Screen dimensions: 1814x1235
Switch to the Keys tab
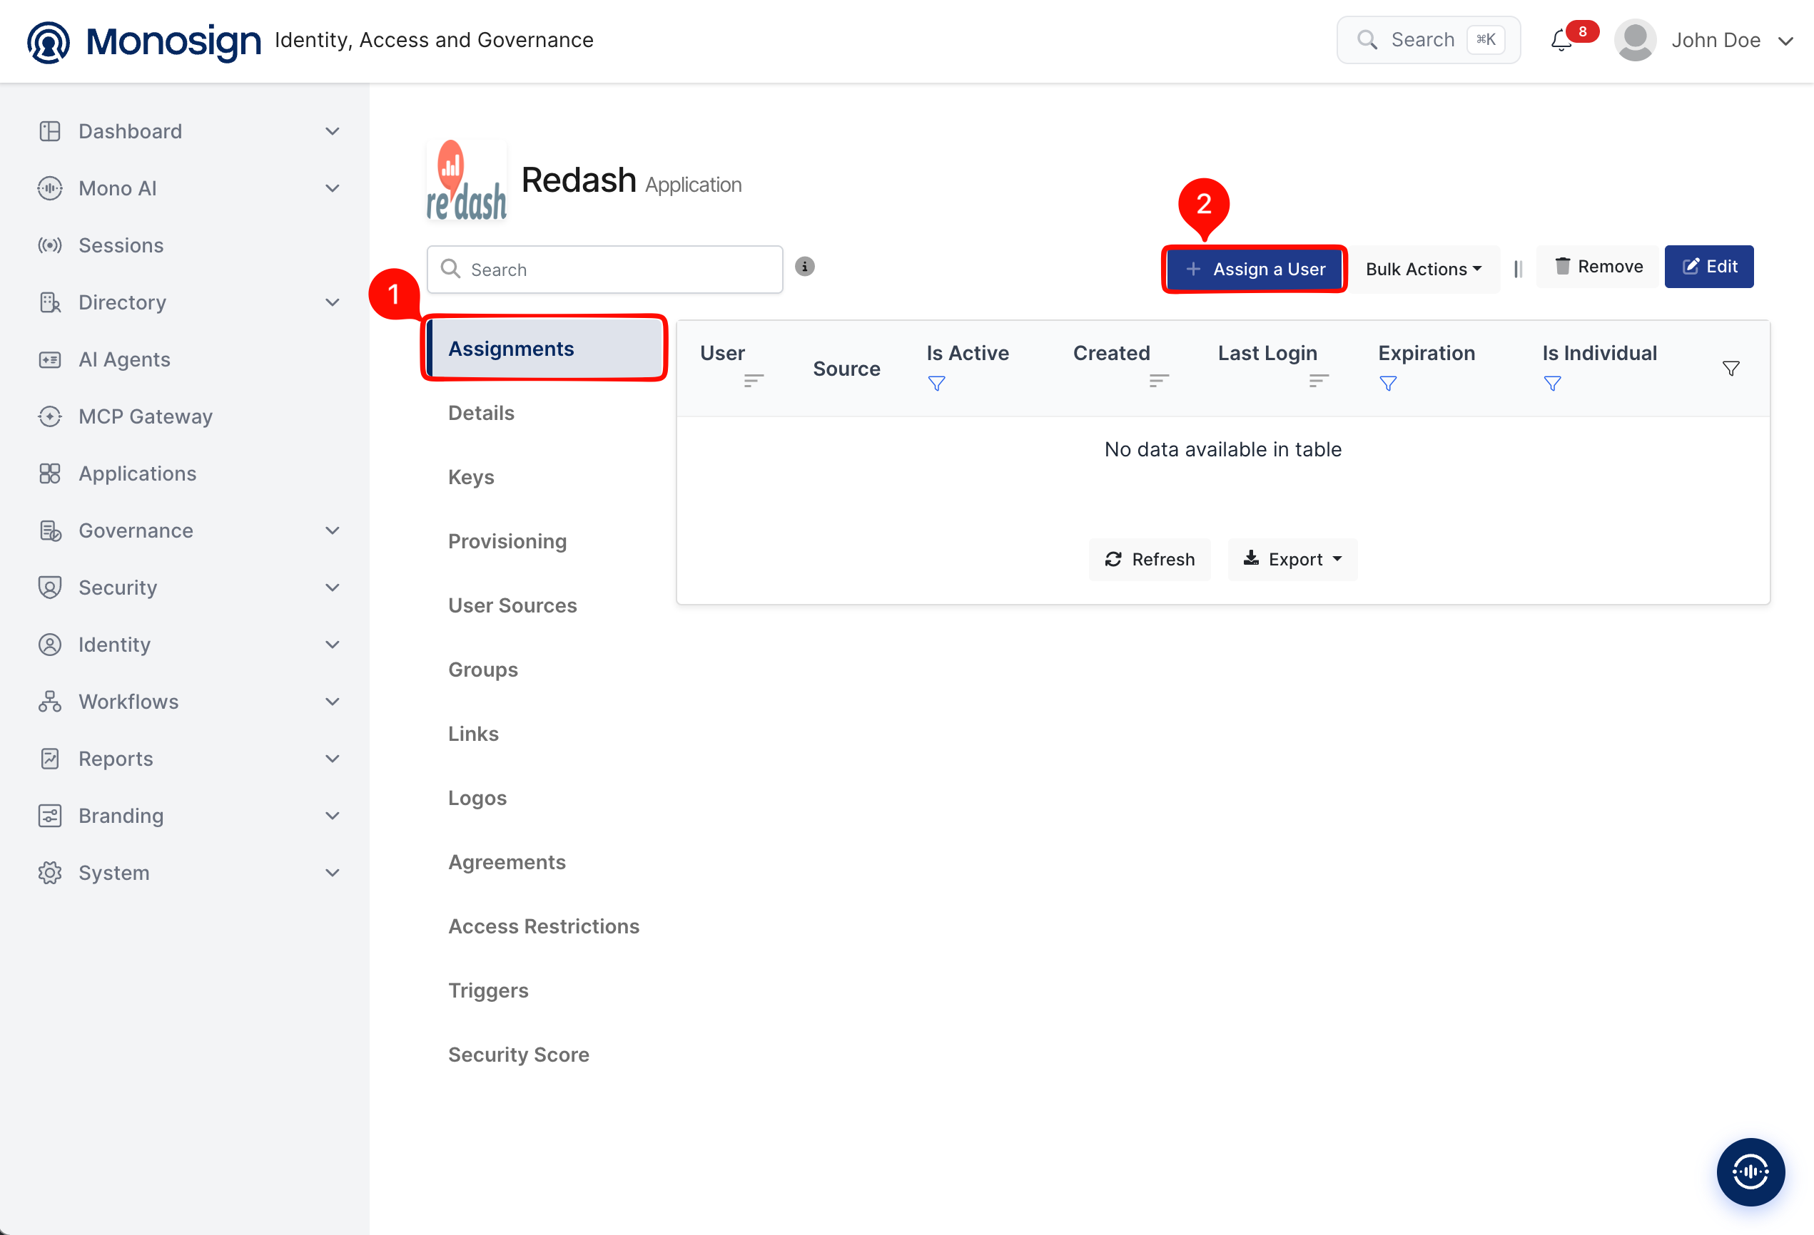coord(471,477)
